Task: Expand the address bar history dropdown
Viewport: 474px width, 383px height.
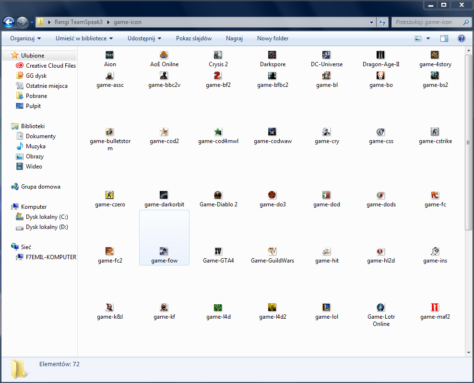Action: click(x=371, y=22)
